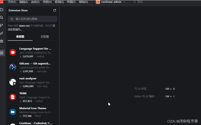Select GitLens — Git supercharged extension title
This screenshot has height=125, width=201.
click(x=35, y=64)
